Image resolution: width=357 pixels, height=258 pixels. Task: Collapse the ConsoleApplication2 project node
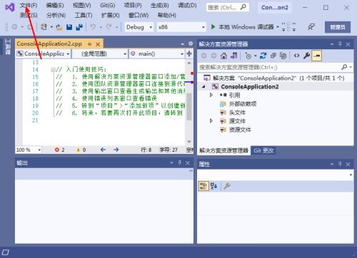pyautogui.click(x=203, y=87)
